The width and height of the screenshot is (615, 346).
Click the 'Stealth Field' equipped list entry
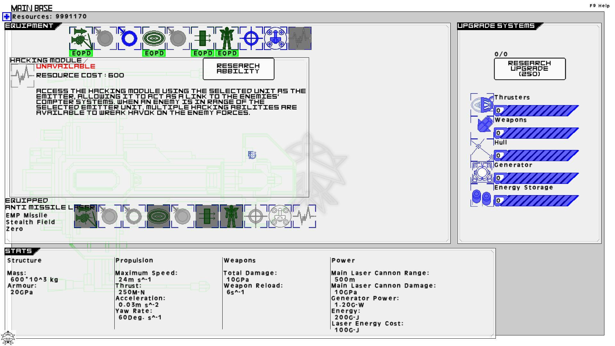(x=30, y=222)
